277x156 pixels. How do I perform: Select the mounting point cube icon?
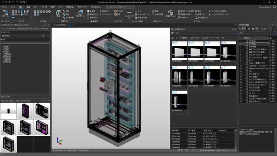point(81,12)
